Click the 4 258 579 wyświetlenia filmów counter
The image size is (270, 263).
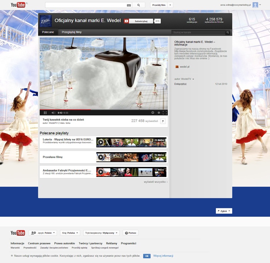[x=214, y=20]
